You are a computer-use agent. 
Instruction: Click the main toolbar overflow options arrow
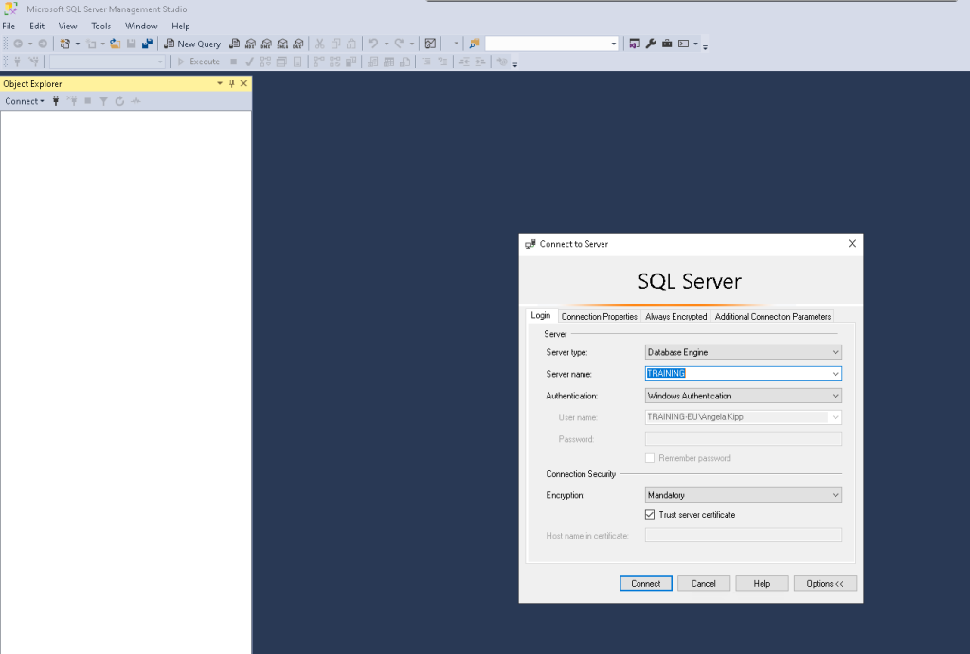click(x=705, y=45)
